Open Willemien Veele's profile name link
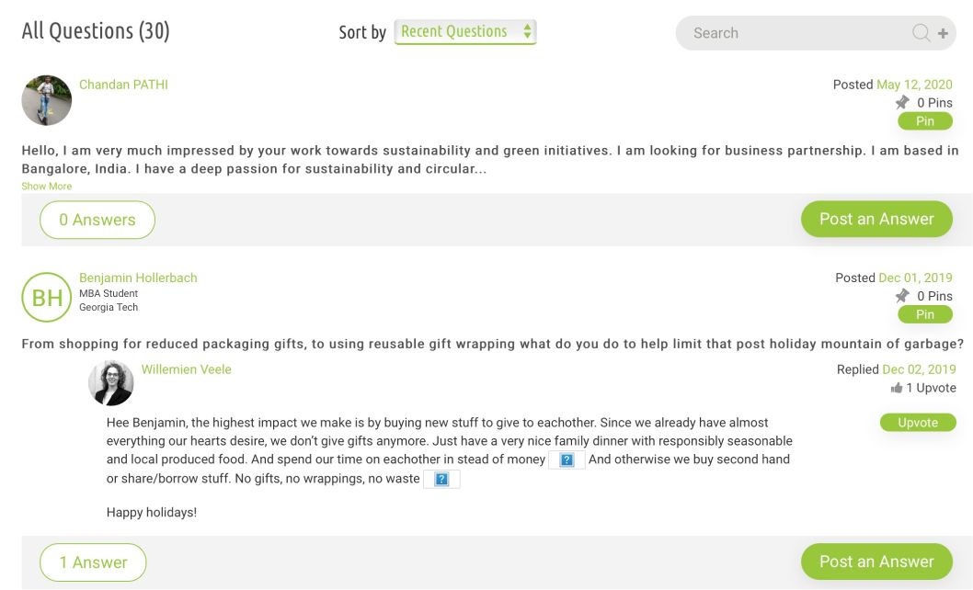Image resolution: width=973 pixels, height=590 pixels. 186,369
